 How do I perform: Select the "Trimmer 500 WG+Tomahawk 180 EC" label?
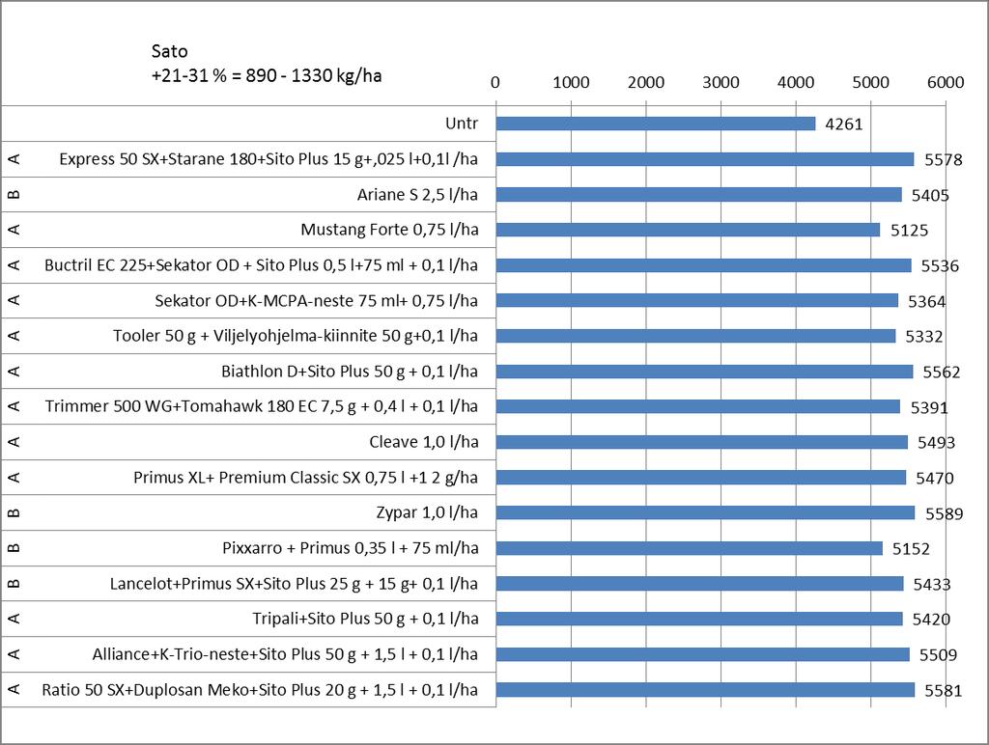(x=181, y=406)
